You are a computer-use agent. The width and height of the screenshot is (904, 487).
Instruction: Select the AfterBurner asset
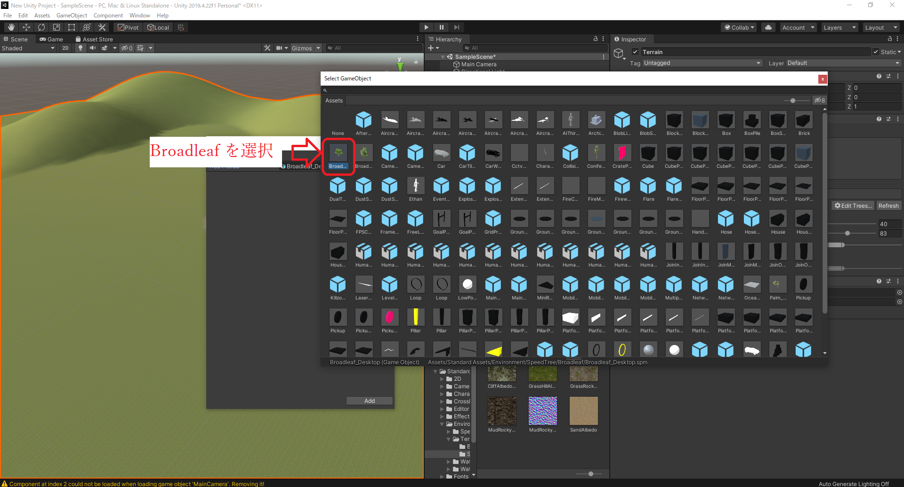(363, 124)
